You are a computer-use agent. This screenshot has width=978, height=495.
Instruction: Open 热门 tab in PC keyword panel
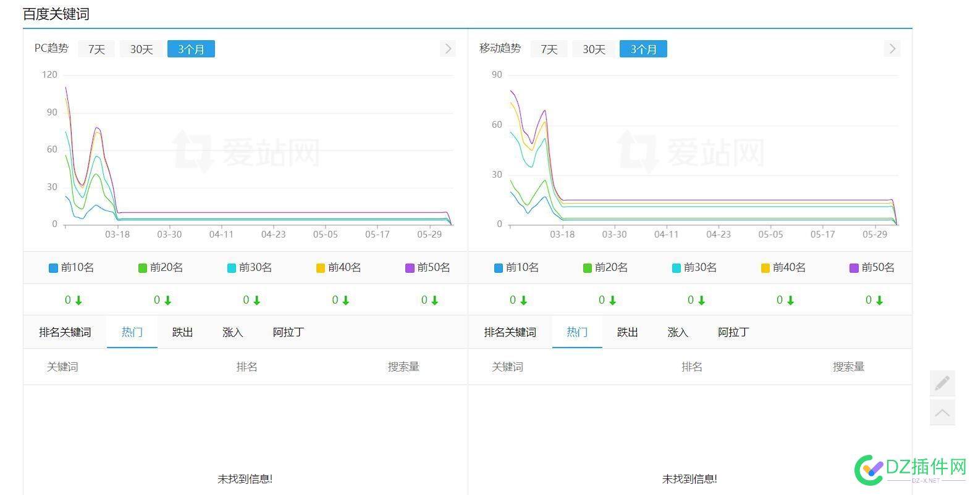(132, 332)
